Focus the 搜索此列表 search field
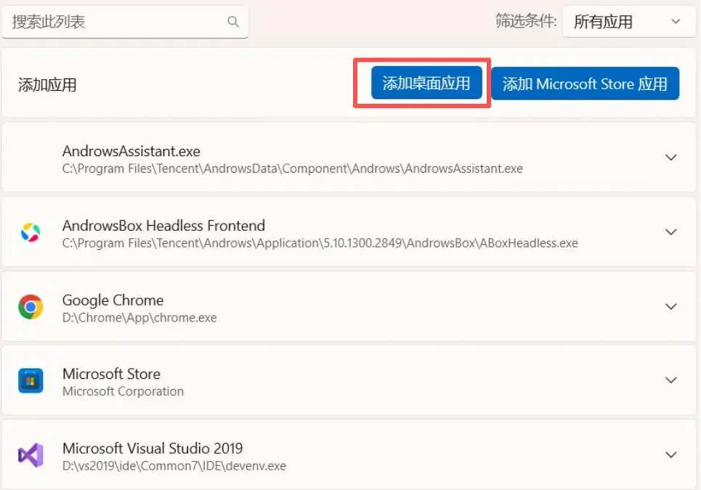701x490 pixels. (125, 22)
